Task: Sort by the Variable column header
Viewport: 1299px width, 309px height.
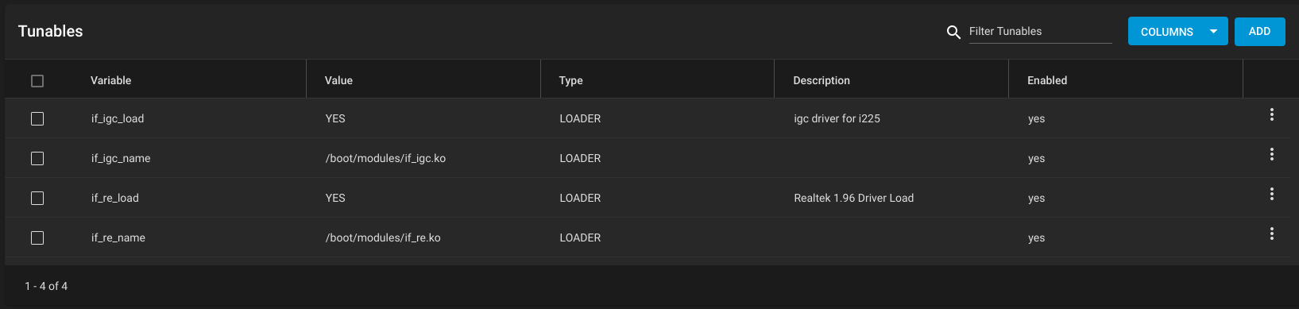Action: [x=110, y=80]
